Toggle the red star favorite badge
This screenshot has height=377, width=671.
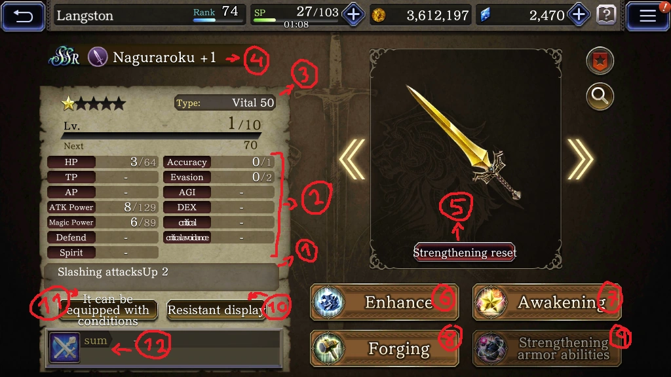pyautogui.click(x=600, y=61)
